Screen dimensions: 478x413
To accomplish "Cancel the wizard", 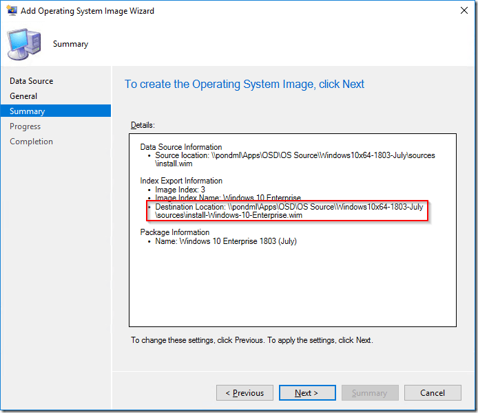I will (432, 393).
